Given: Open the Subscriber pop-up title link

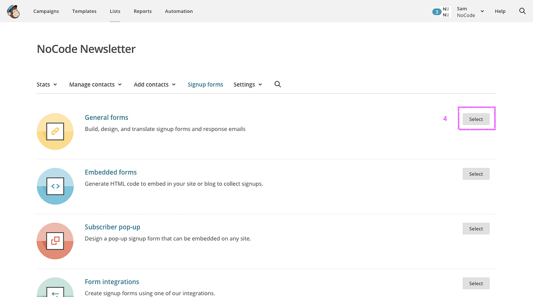Looking at the screenshot, I should tap(112, 227).
